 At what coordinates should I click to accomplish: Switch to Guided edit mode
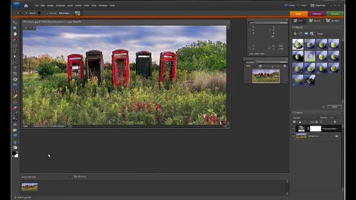click(x=333, y=21)
